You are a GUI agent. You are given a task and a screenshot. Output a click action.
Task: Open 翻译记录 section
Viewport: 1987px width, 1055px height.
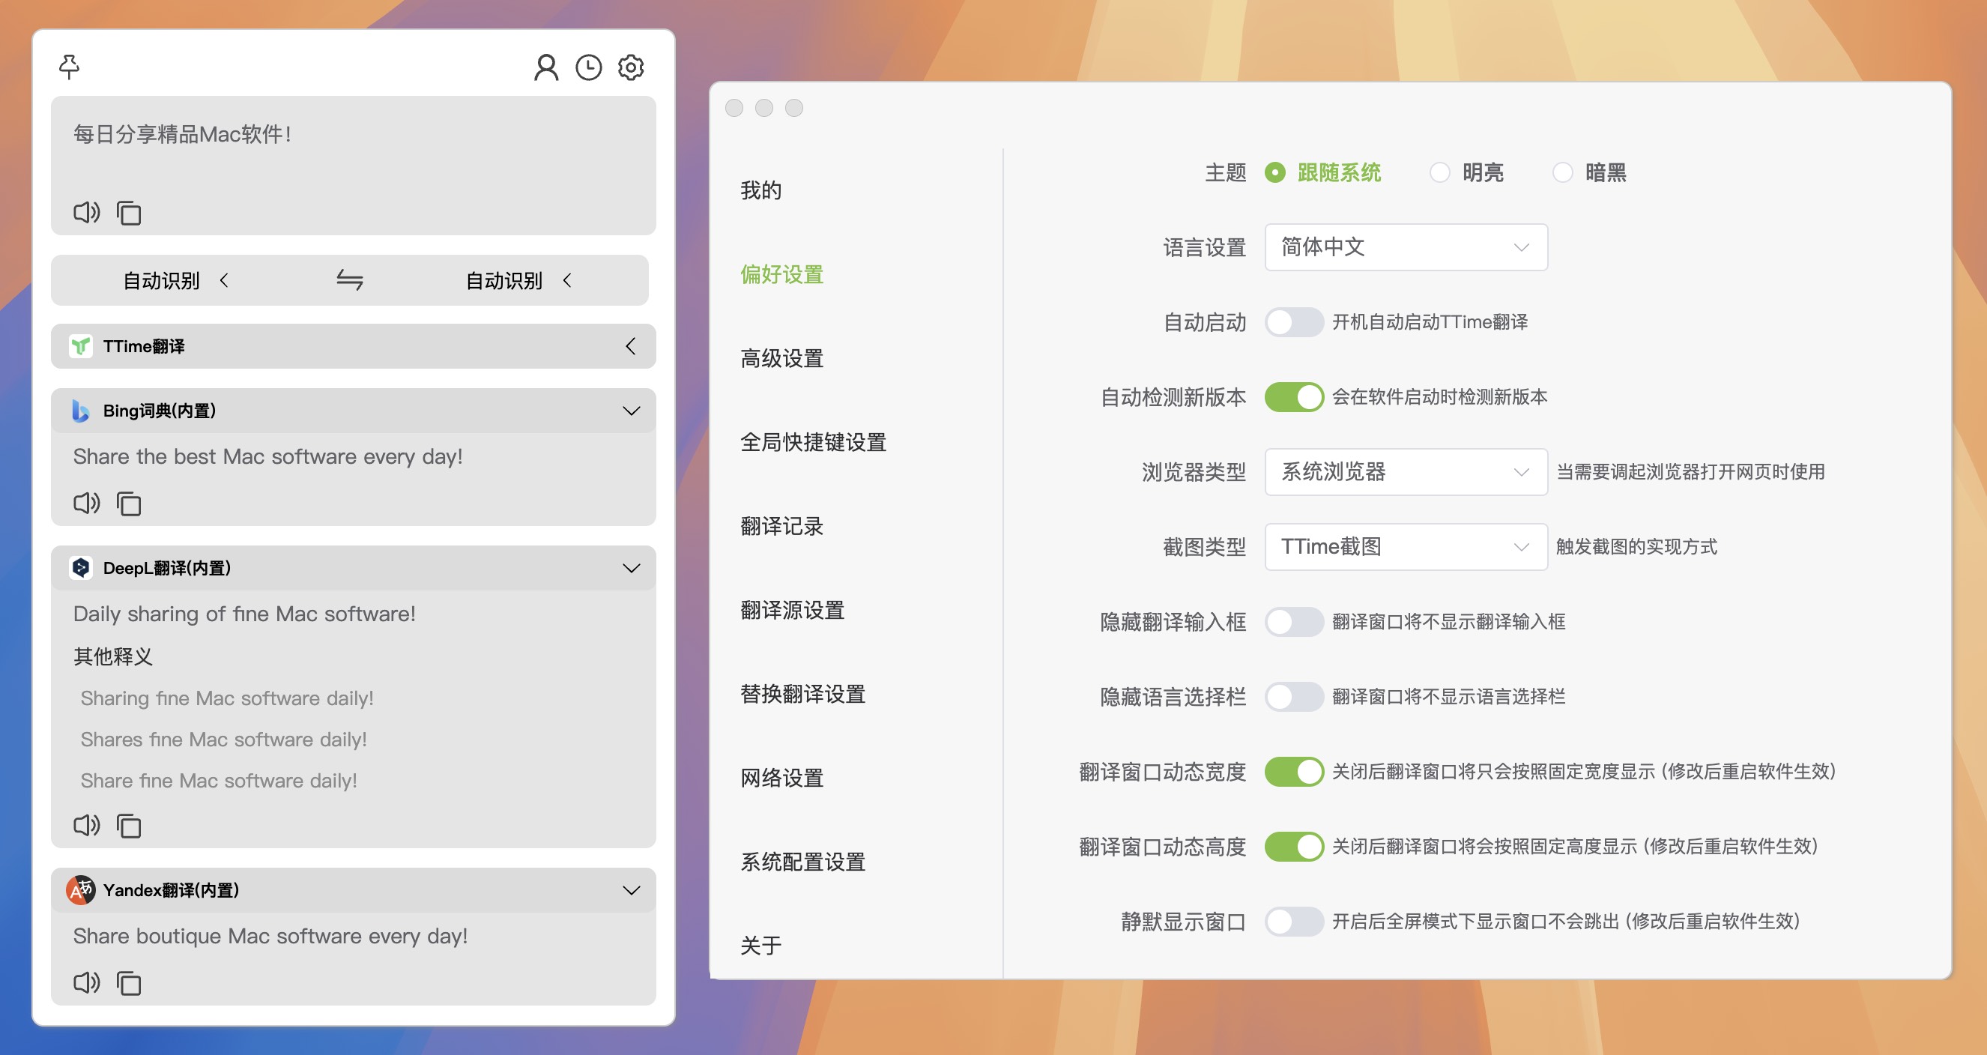781,526
